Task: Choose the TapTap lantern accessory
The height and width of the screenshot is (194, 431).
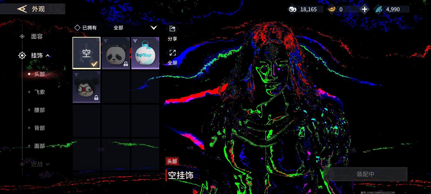Action: point(145,53)
